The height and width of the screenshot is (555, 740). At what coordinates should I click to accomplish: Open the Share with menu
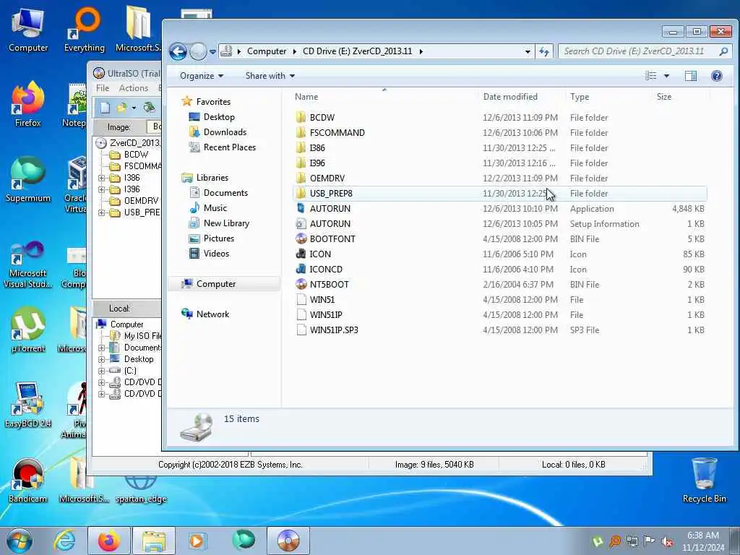click(x=270, y=76)
